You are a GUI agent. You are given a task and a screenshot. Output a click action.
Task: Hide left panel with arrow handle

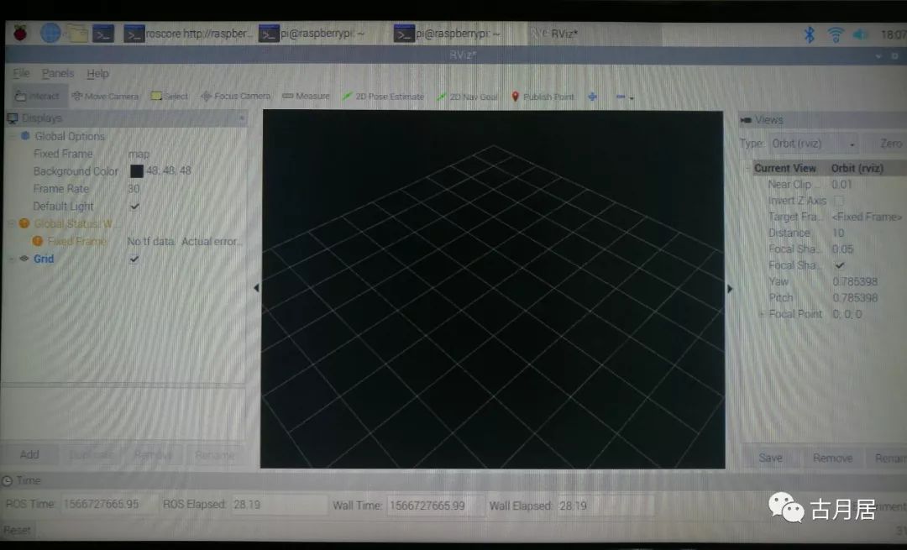click(256, 287)
